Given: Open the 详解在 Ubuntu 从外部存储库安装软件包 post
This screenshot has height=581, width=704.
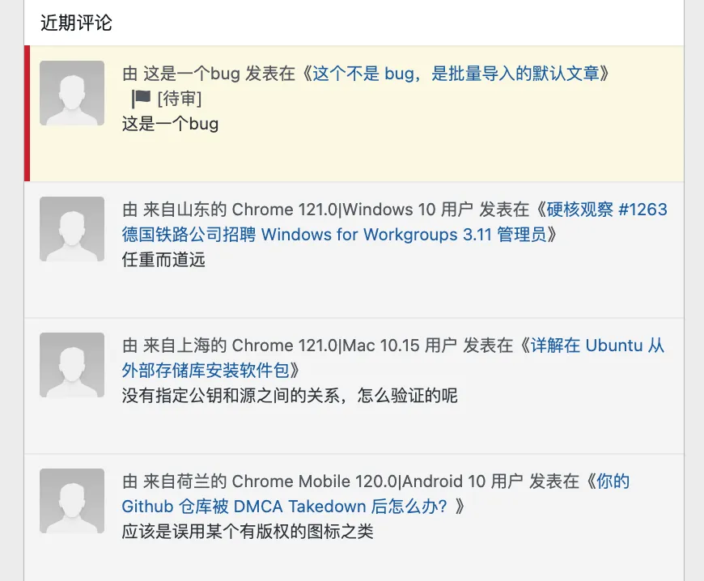Looking at the screenshot, I should click(x=597, y=346).
